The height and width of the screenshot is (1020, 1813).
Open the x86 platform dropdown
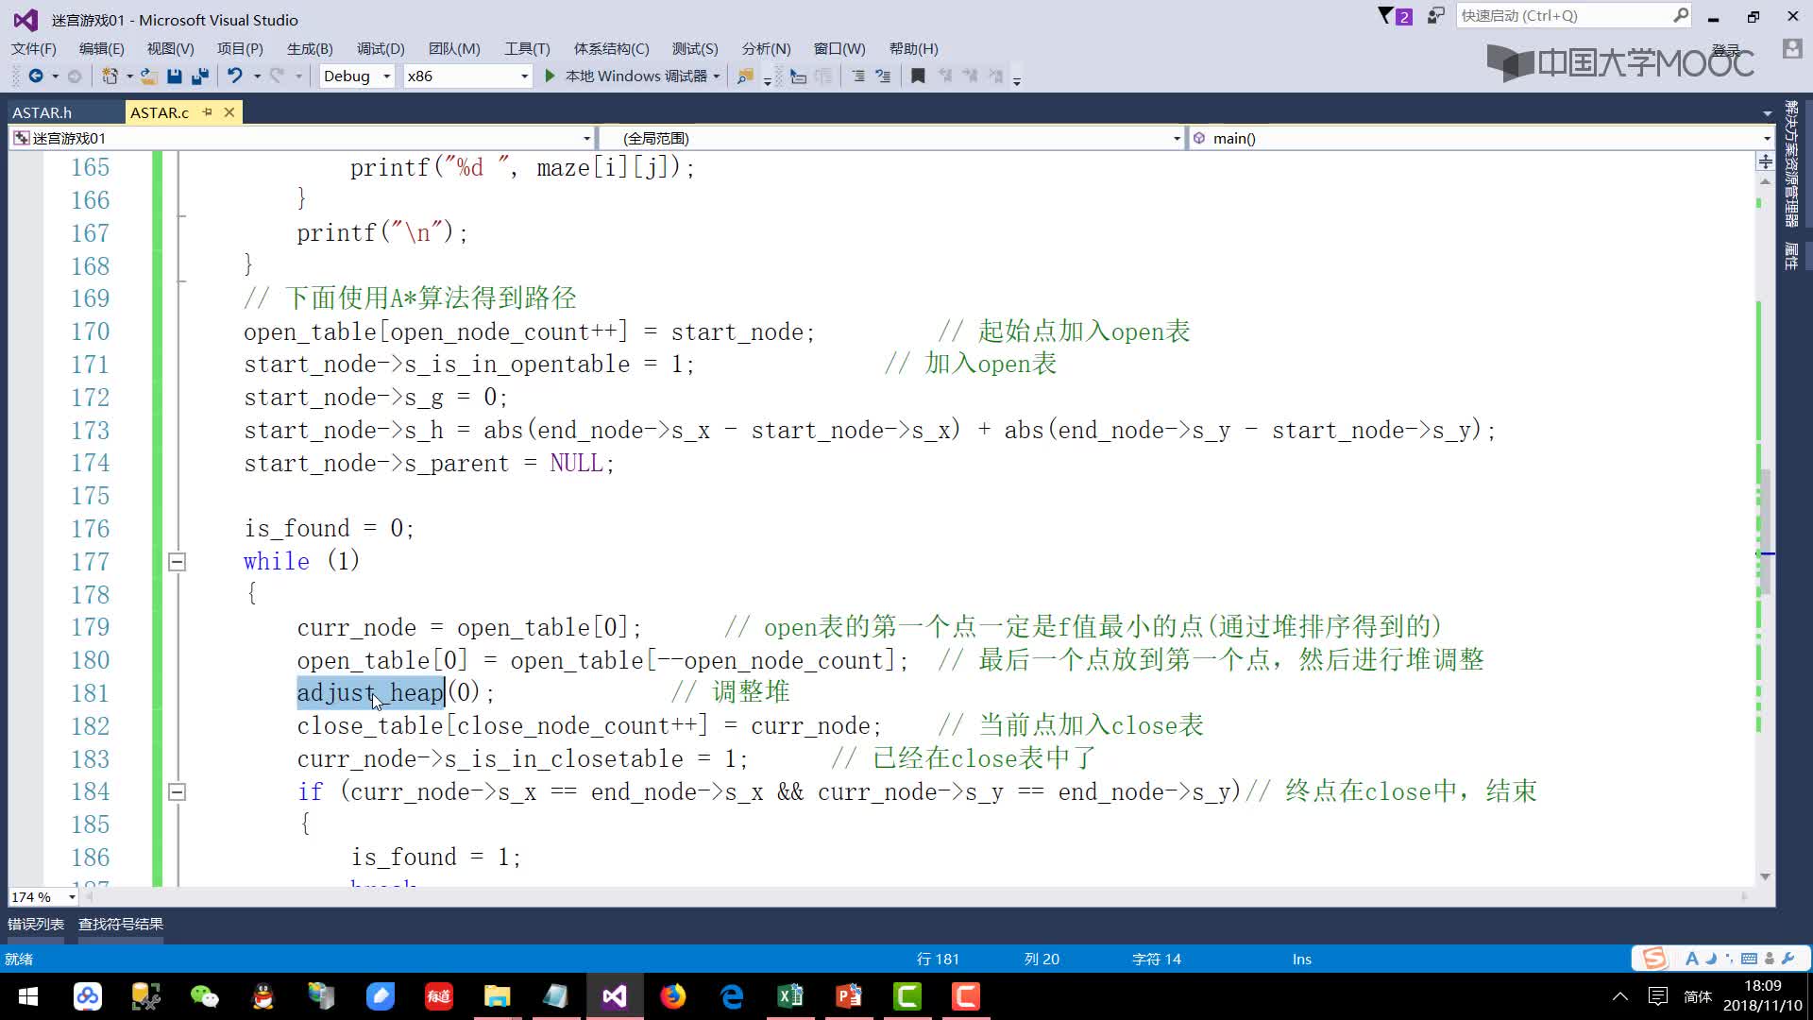point(467,76)
